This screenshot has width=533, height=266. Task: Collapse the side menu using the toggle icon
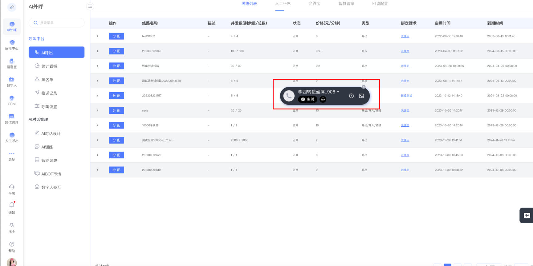(x=90, y=6)
